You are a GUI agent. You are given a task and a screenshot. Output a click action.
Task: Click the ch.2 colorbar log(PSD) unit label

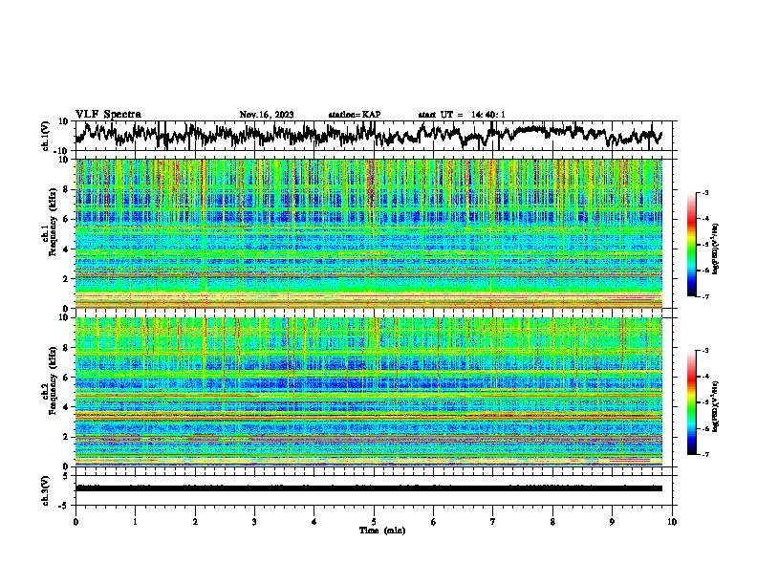(x=716, y=406)
